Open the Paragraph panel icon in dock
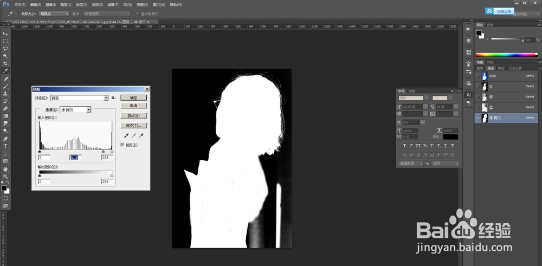The width and height of the screenshot is (542, 266). [468, 102]
